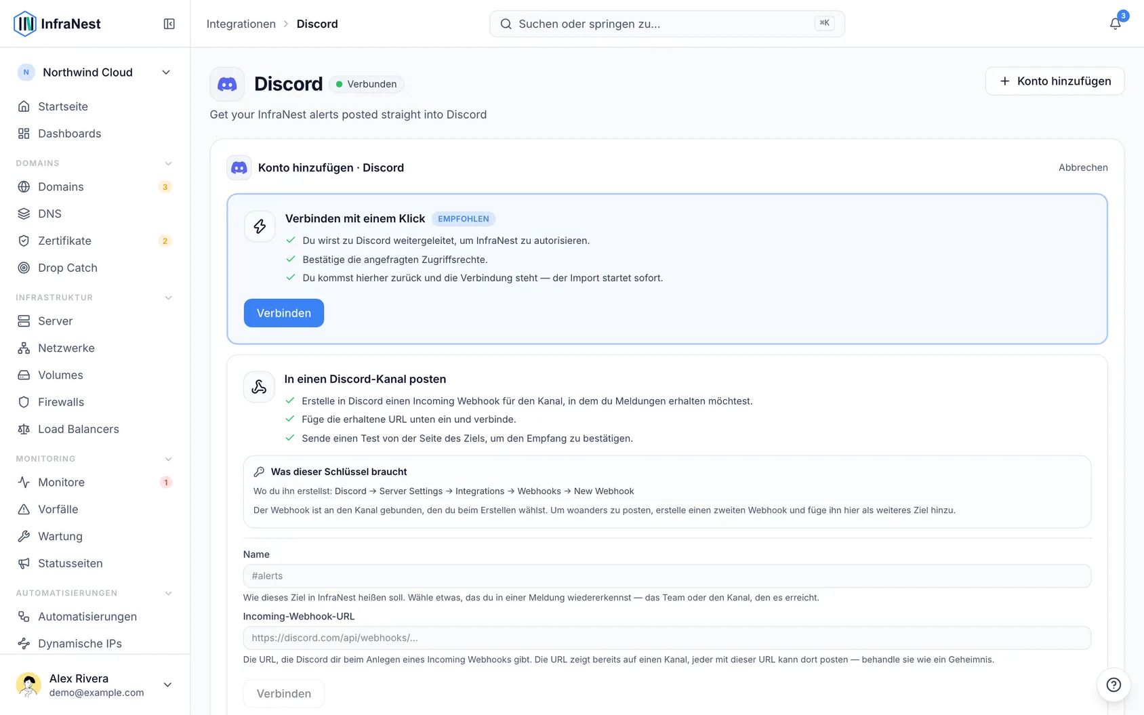Click the Wartung wrench icon
The width and height of the screenshot is (1144, 715).
coord(24,536)
